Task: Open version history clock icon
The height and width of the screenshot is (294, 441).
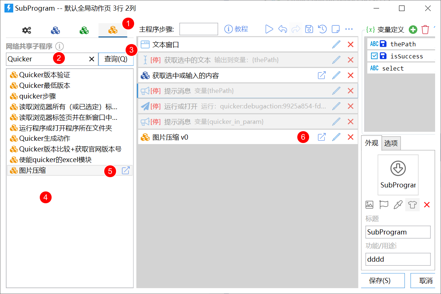Action: pyautogui.click(x=322, y=29)
